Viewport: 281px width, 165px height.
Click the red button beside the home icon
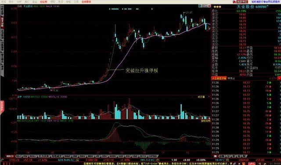[242, 2]
